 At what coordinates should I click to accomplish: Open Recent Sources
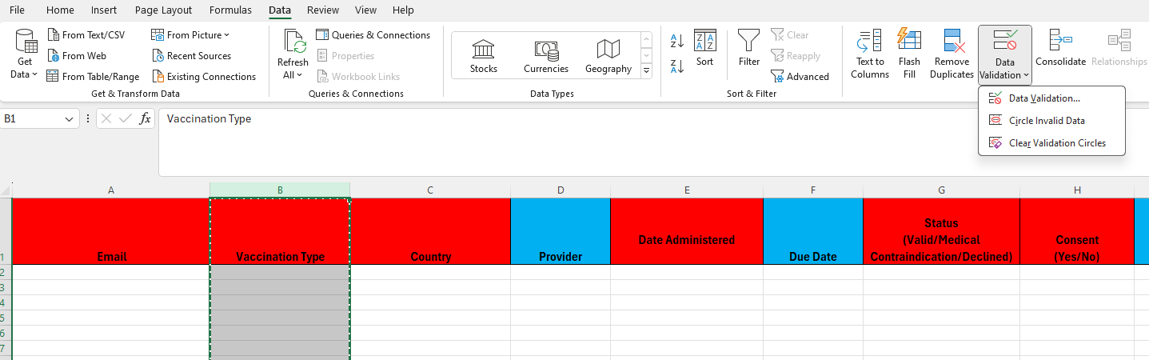[191, 55]
